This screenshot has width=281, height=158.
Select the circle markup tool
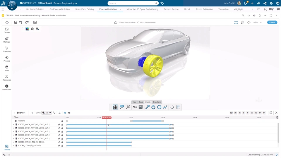click(159, 107)
